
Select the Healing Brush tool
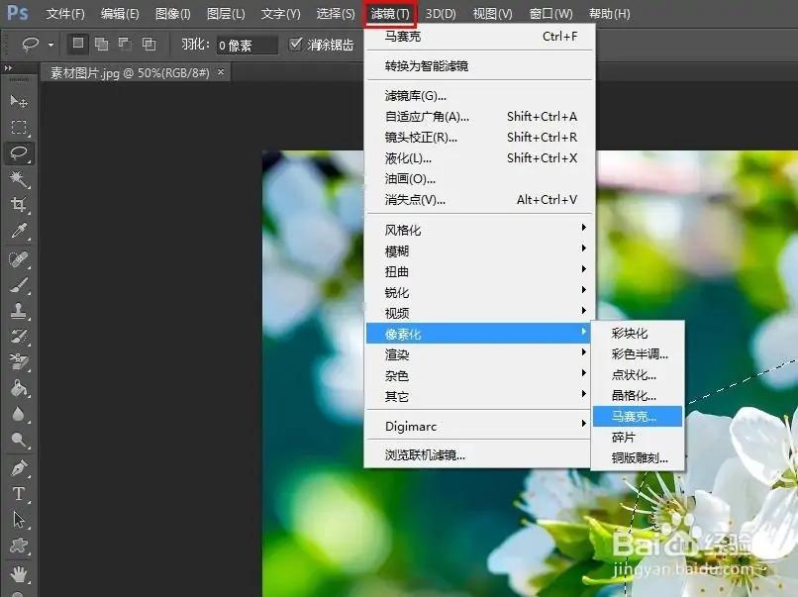click(19, 259)
